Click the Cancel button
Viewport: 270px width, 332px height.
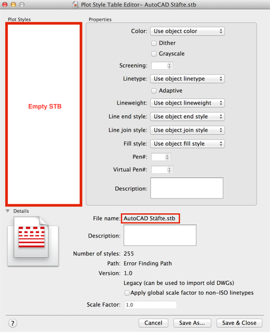[x=154, y=323]
